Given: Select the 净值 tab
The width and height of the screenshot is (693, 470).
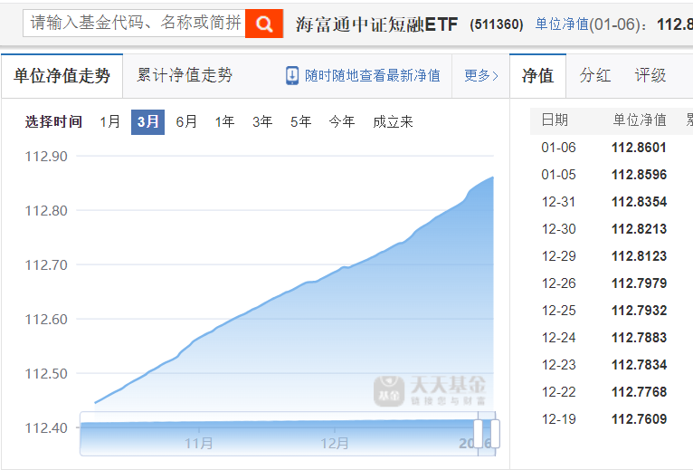Looking at the screenshot, I should pos(537,76).
